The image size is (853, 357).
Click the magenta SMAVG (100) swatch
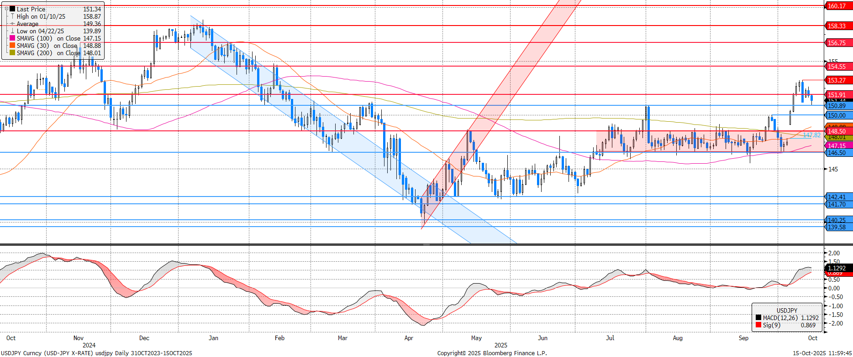point(12,38)
